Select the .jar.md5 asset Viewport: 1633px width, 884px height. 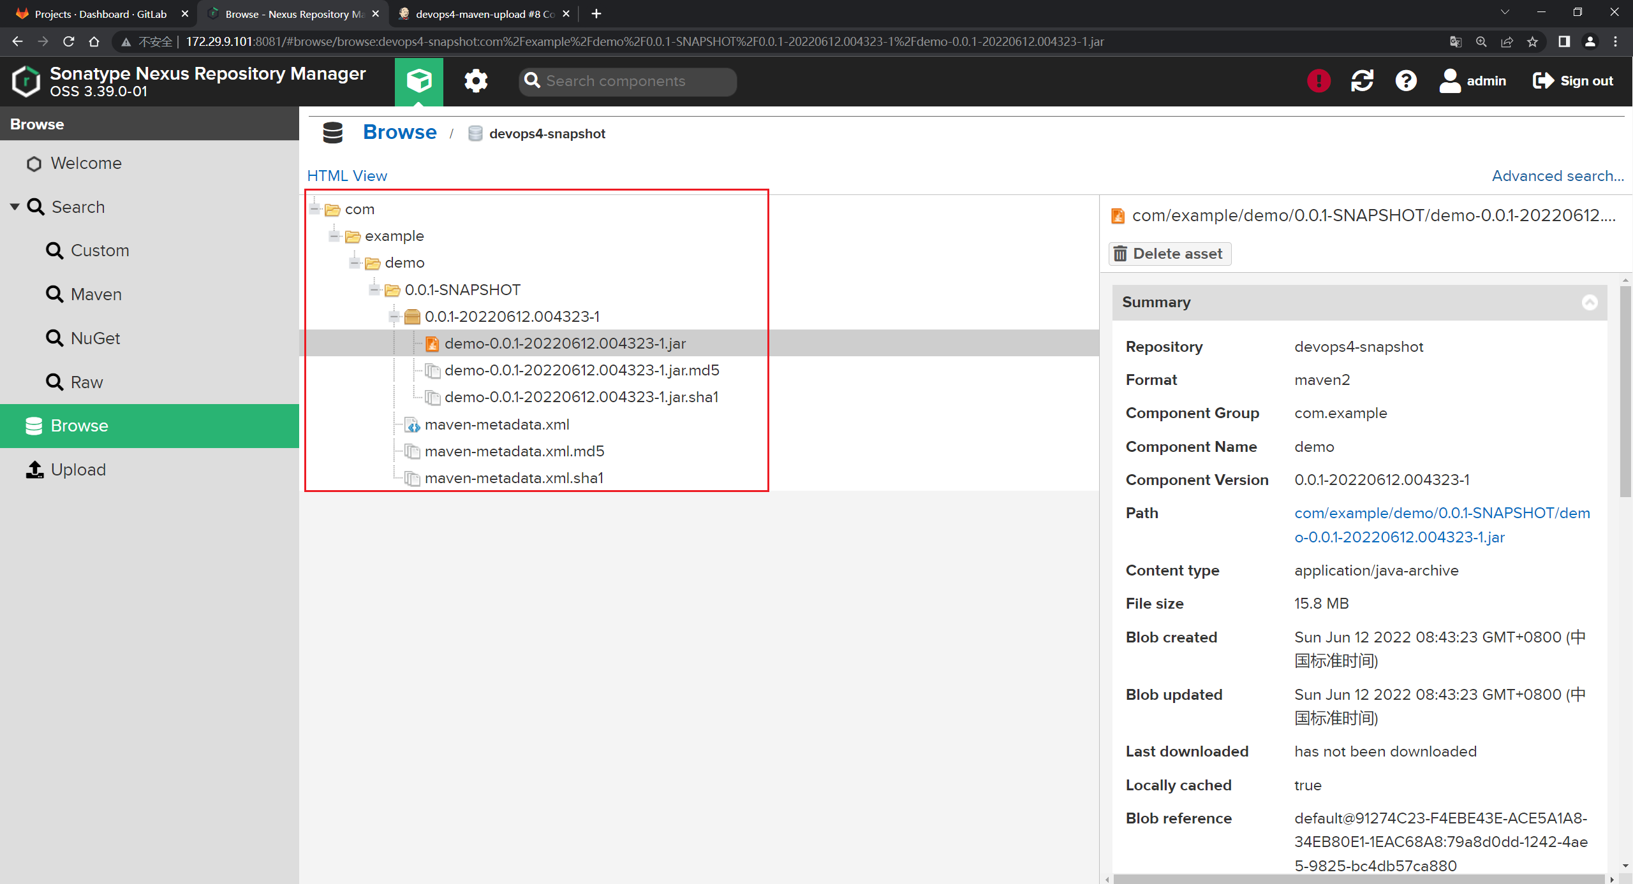point(582,370)
